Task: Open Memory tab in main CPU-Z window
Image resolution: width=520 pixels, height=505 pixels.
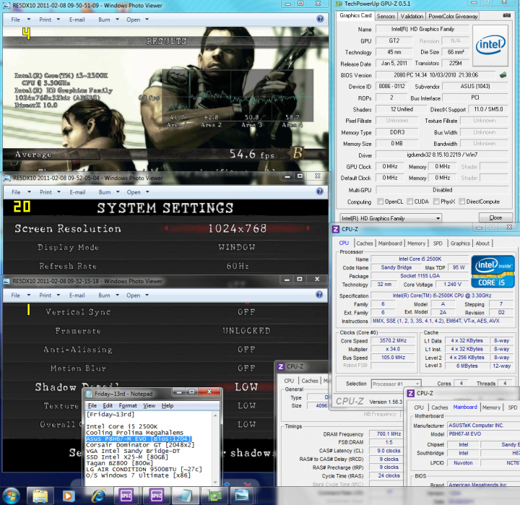Action: tap(416, 243)
